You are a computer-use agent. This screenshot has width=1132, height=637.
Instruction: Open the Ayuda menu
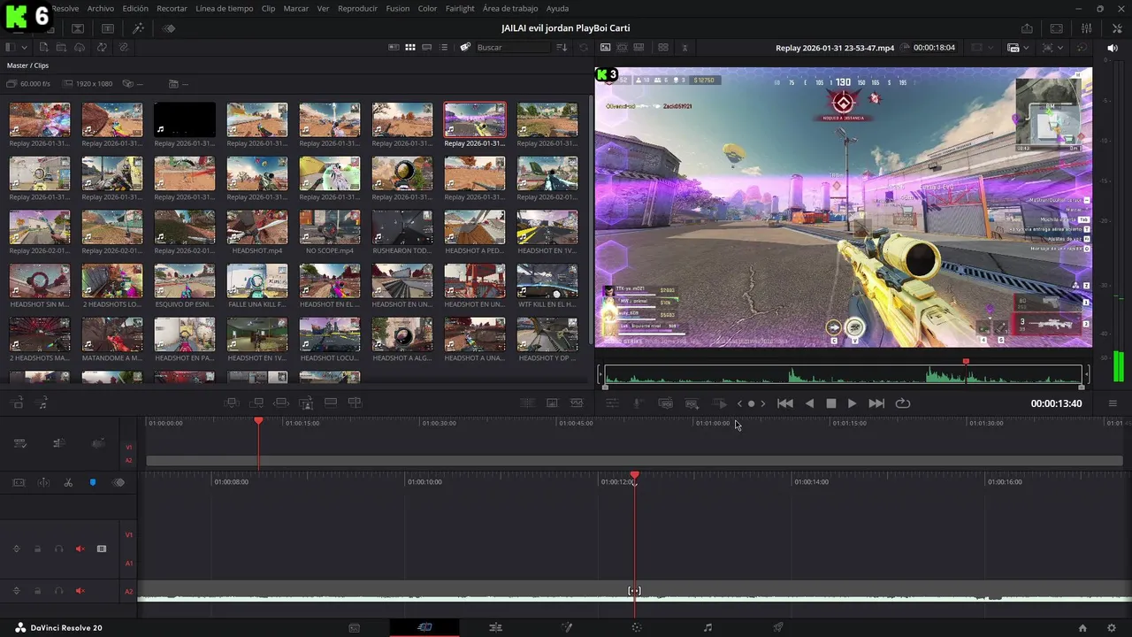[x=558, y=8]
